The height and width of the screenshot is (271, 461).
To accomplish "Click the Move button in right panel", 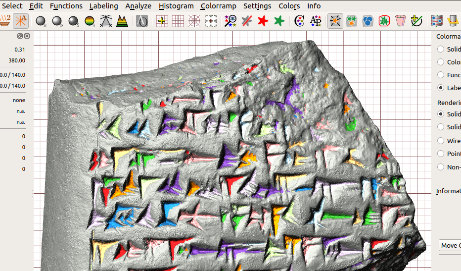I will coord(450,246).
